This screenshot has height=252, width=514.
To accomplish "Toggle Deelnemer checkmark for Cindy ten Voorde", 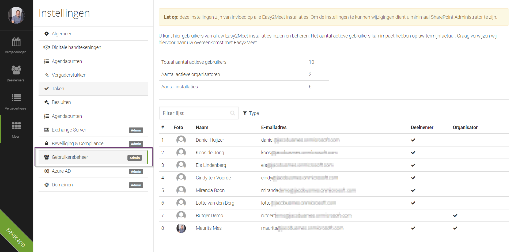I will [413, 178].
